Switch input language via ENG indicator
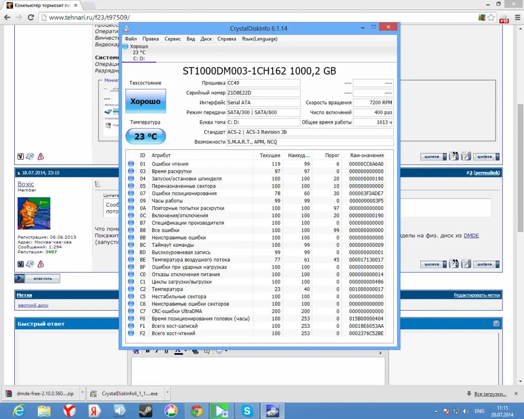The height and width of the screenshot is (419, 524). coord(479,411)
